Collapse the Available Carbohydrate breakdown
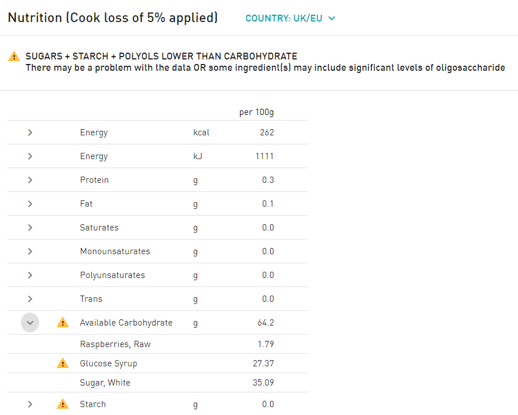The image size is (518, 415). [x=29, y=322]
